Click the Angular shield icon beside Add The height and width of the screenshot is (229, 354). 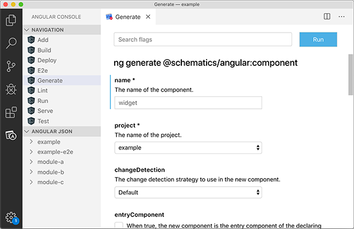coord(31,40)
